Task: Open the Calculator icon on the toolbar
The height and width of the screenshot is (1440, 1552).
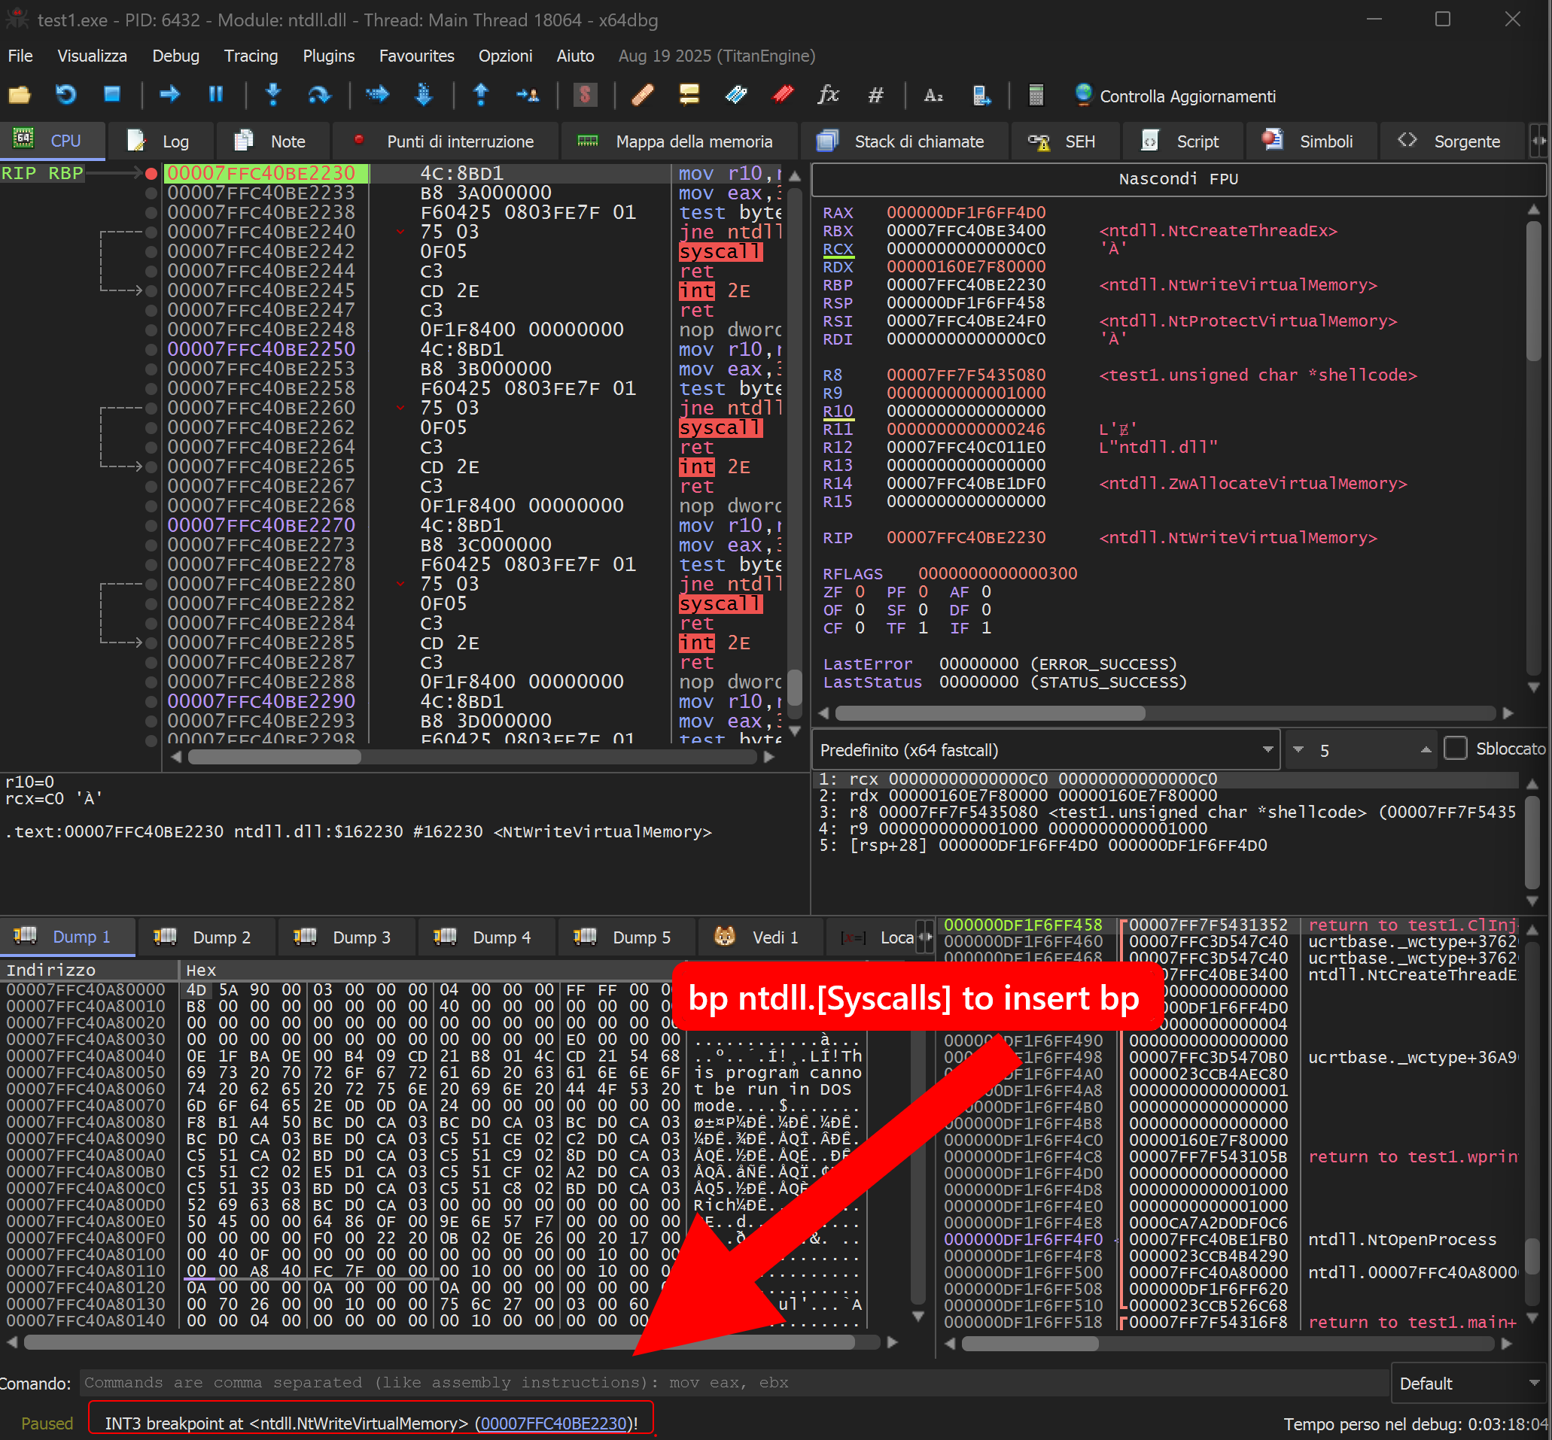Action: coord(1035,95)
